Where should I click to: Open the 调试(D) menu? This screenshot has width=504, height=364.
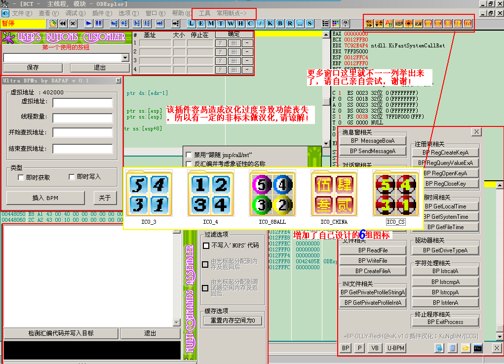coord(75,13)
